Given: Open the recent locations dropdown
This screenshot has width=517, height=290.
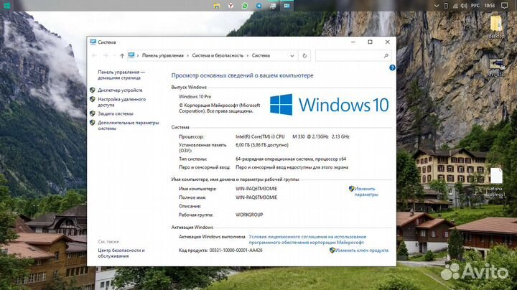Looking at the screenshot, I should [114, 56].
